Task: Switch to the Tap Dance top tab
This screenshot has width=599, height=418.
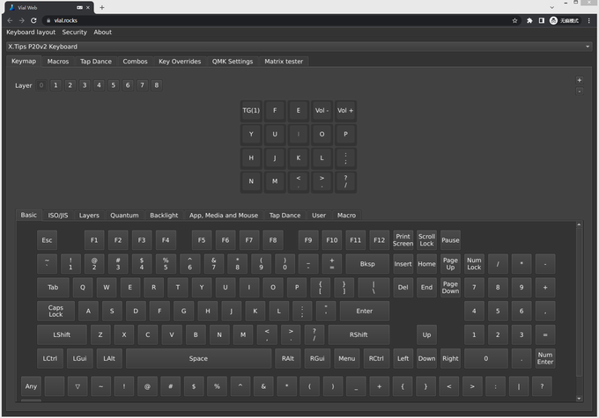Action: pyautogui.click(x=96, y=62)
